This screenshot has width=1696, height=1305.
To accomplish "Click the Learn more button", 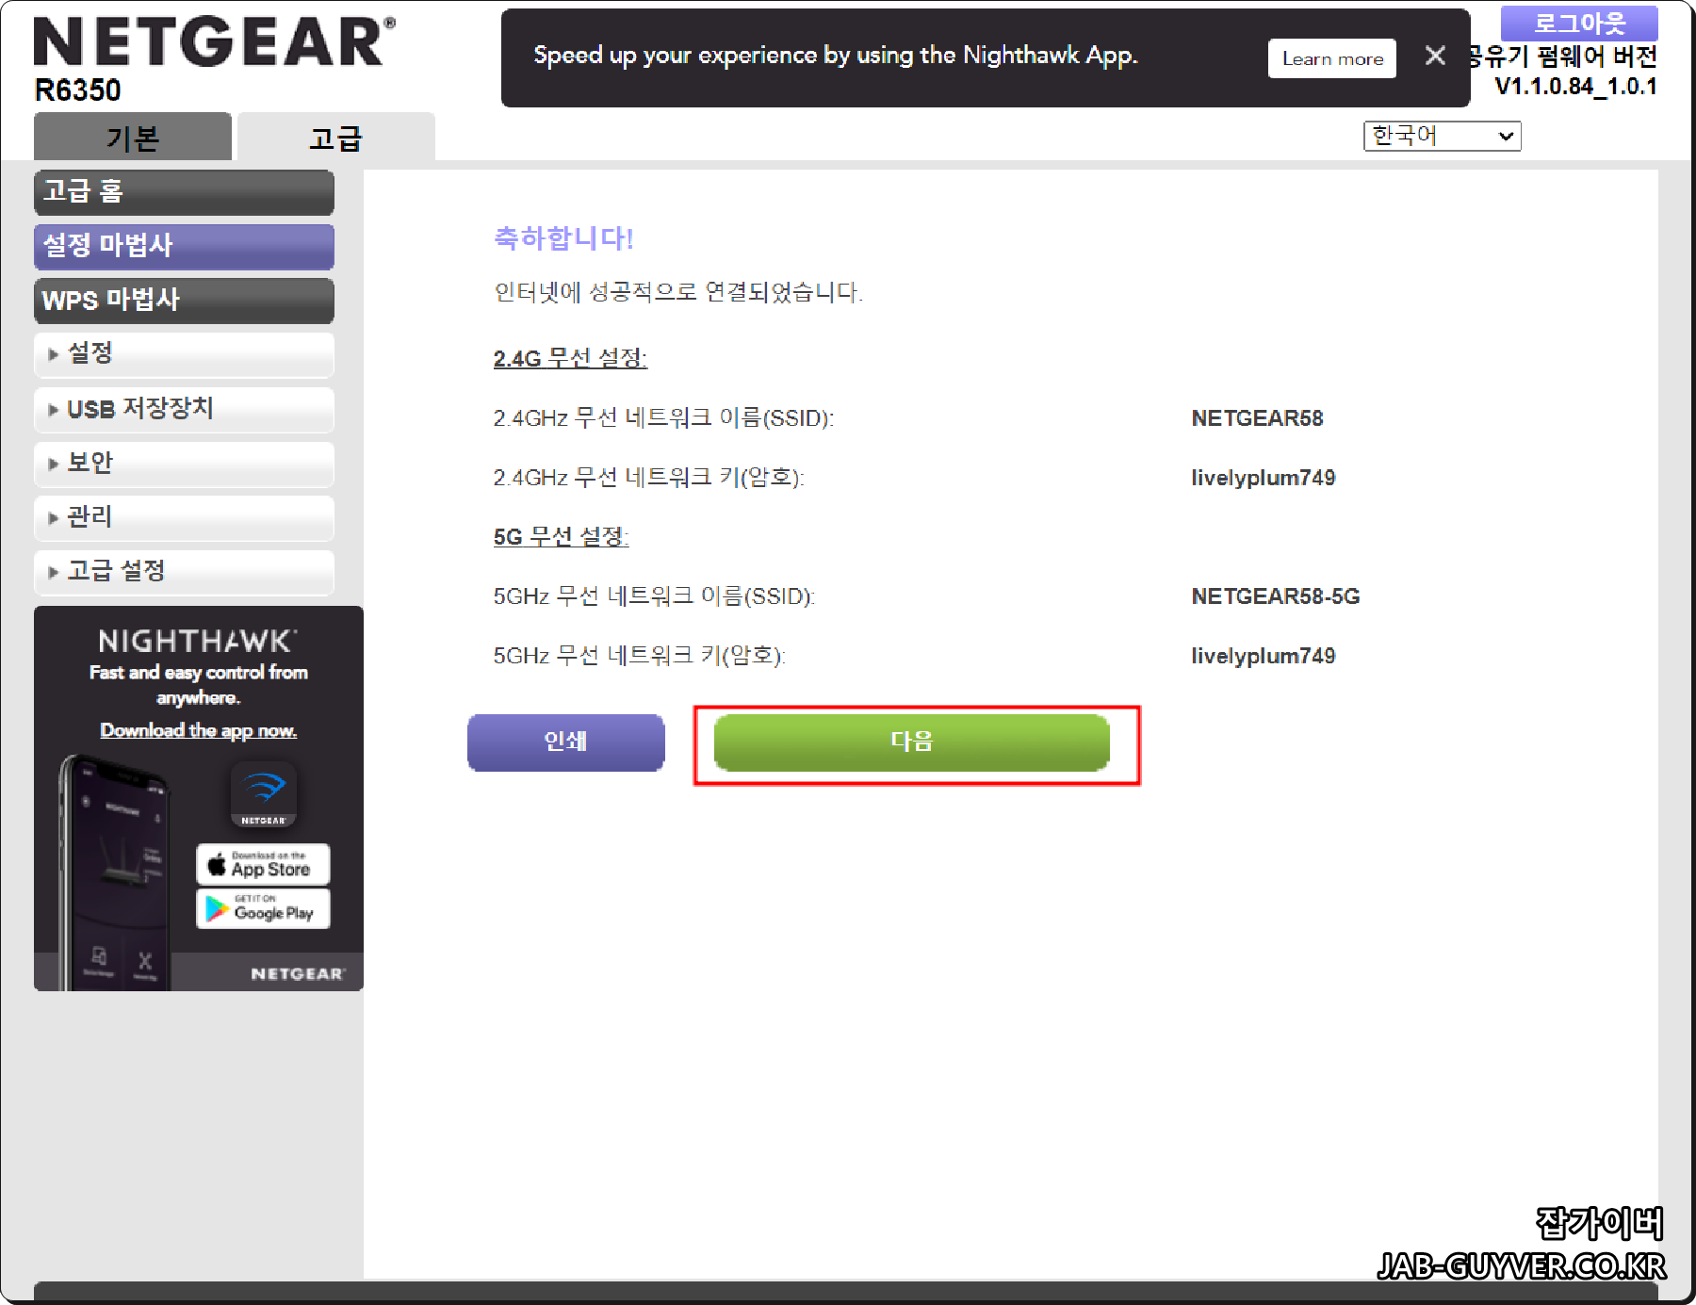I will (x=1332, y=58).
